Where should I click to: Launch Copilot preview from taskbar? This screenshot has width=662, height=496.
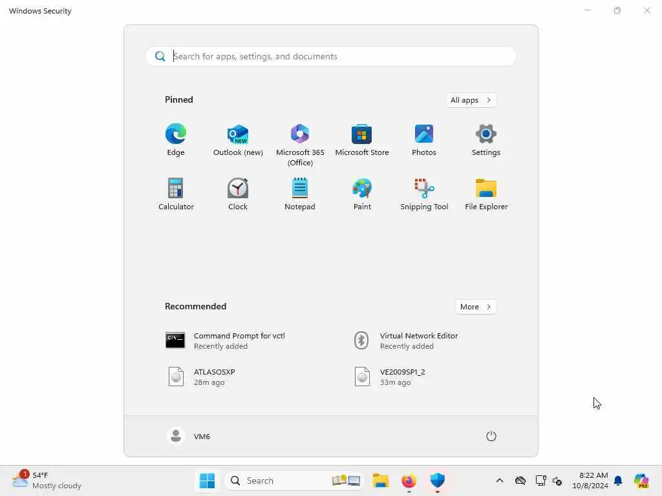click(641, 480)
